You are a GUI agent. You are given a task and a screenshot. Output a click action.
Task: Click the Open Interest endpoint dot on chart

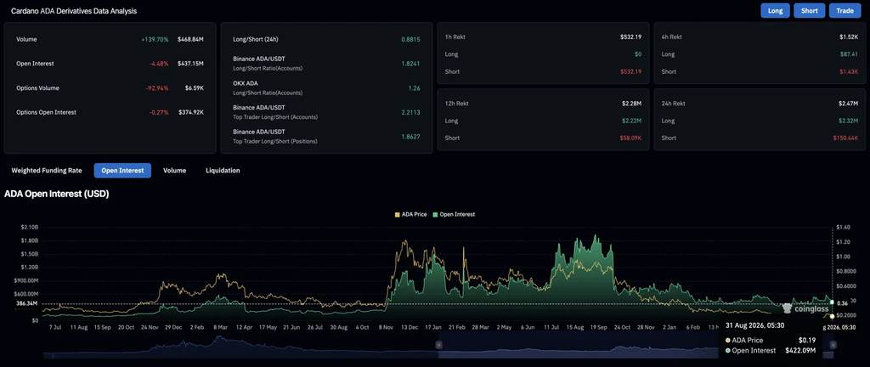click(832, 302)
